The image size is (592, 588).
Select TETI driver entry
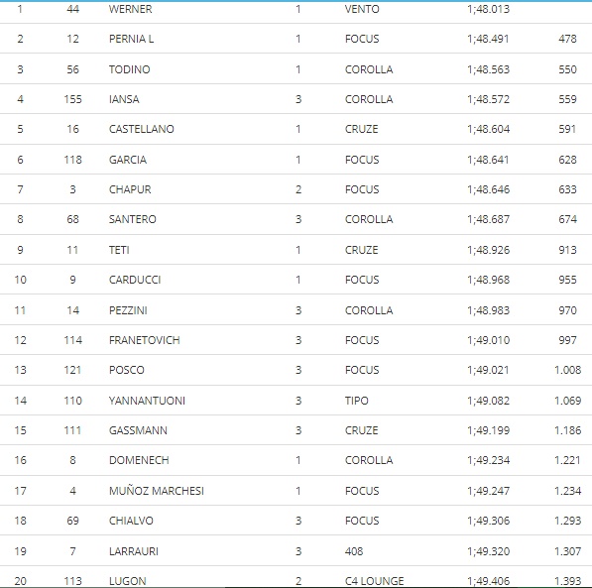click(296, 250)
